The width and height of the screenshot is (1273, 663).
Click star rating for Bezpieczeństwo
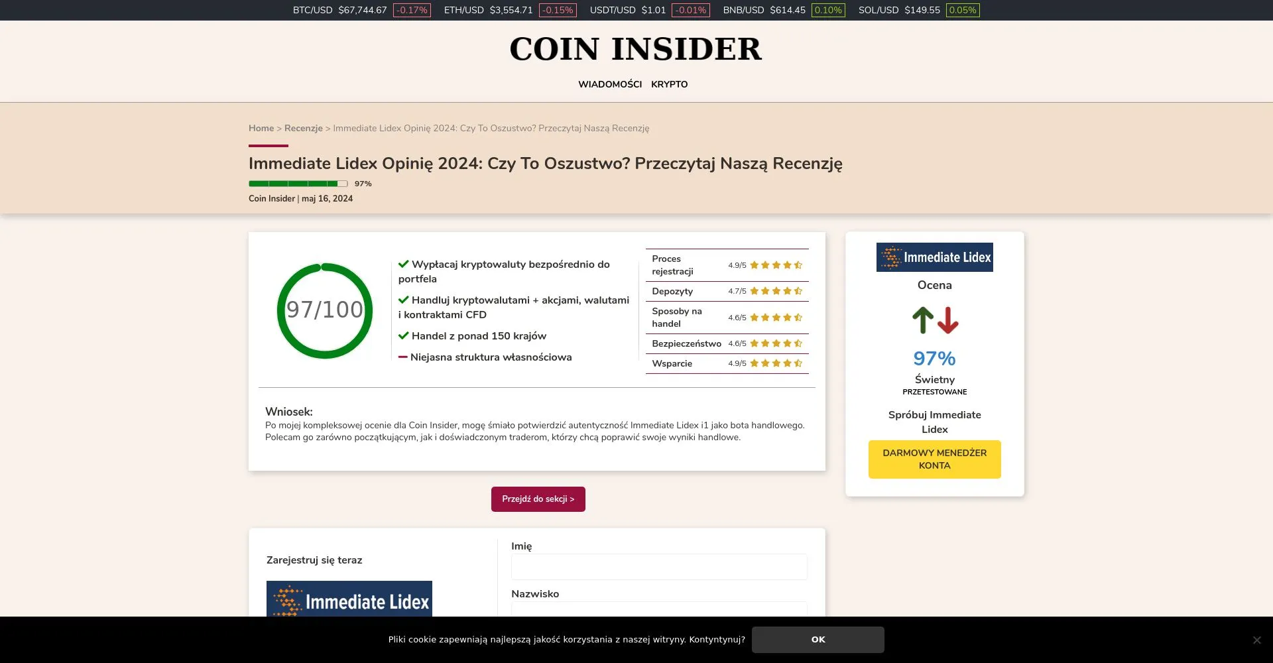(x=776, y=343)
